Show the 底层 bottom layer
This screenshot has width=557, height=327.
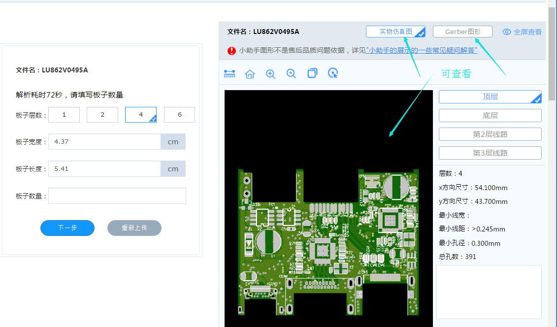coord(490,115)
